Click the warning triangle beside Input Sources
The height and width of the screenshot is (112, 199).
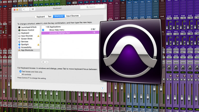(38, 36)
